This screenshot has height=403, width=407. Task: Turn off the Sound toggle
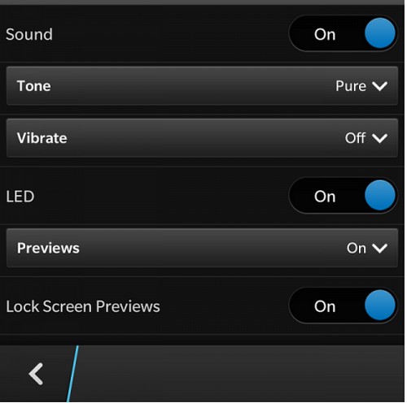click(x=344, y=33)
